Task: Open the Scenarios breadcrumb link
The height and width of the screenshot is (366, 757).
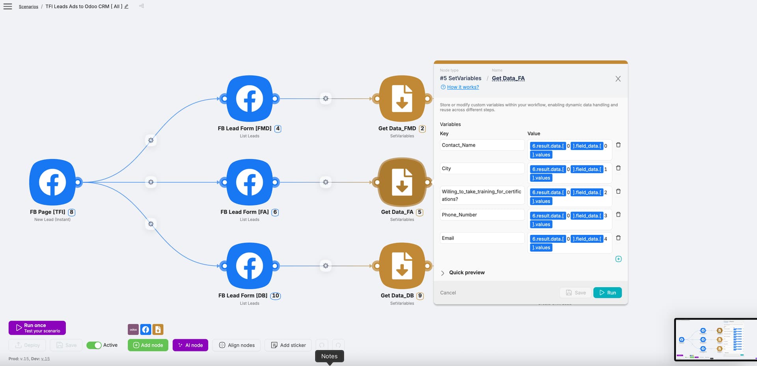Action: click(28, 7)
